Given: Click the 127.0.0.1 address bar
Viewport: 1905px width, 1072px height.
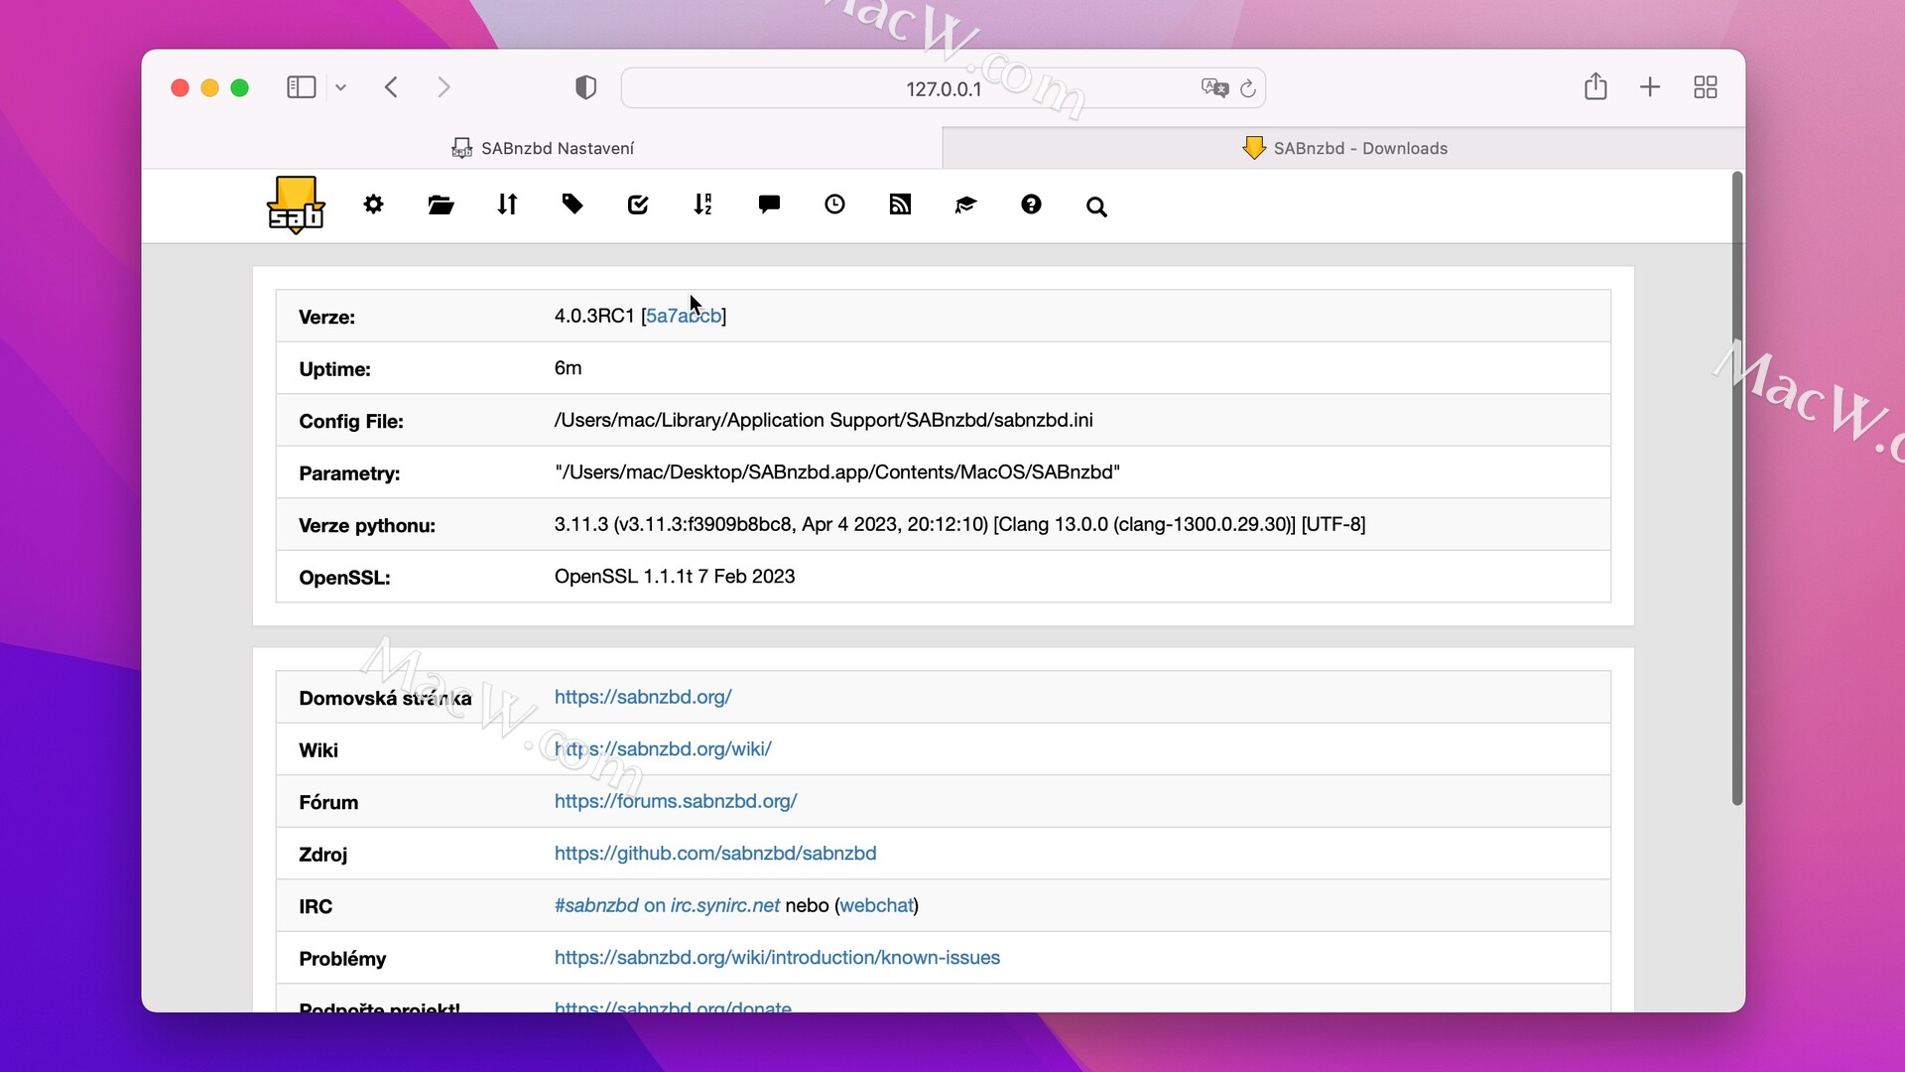Looking at the screenshot, I should 944,88.
